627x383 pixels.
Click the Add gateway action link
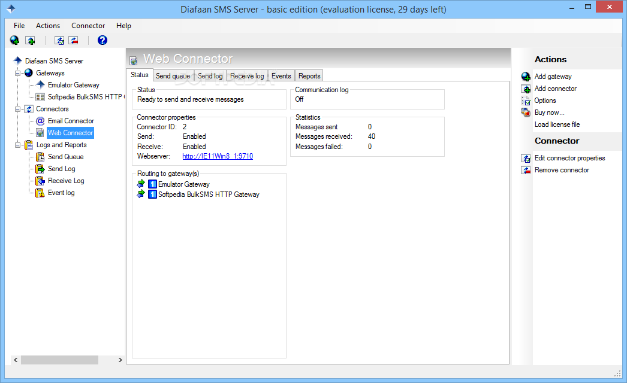(x=553, y=77)
